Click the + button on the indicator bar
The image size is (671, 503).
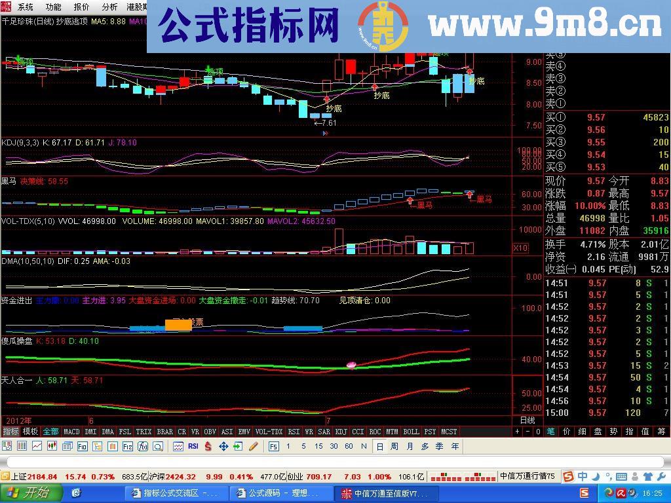(517, 432)
